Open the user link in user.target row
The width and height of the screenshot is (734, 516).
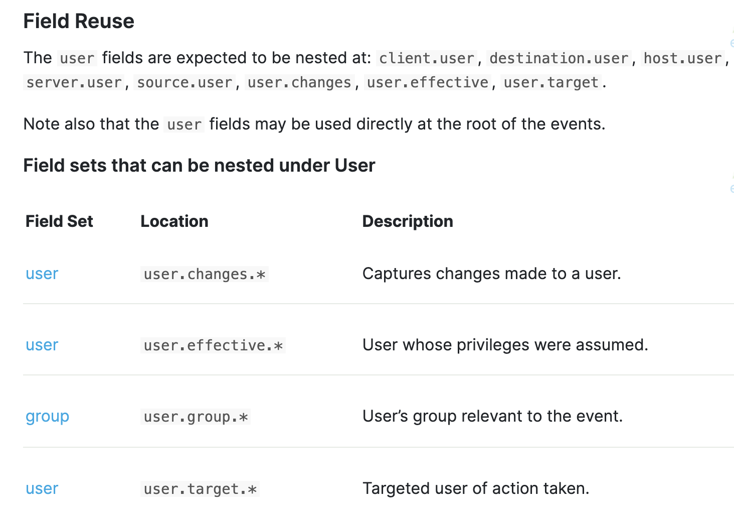(x=42, y=488)
